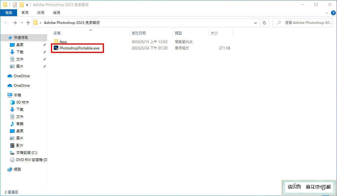
Task: Open Quick Access Toolbar customize dropdown
Action: (x=27, y=5)
